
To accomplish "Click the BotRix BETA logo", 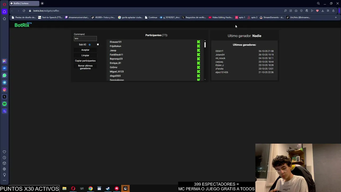I will pos(23,25).
